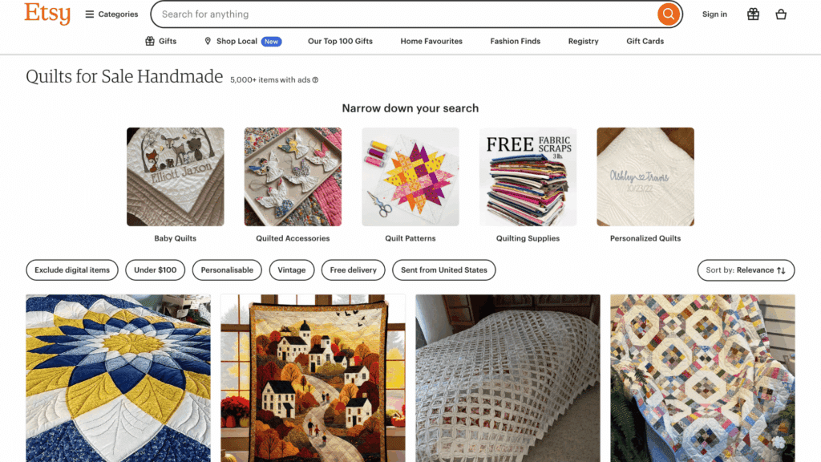
Task: Expand the Categories menu
Action: pos(110,14)
